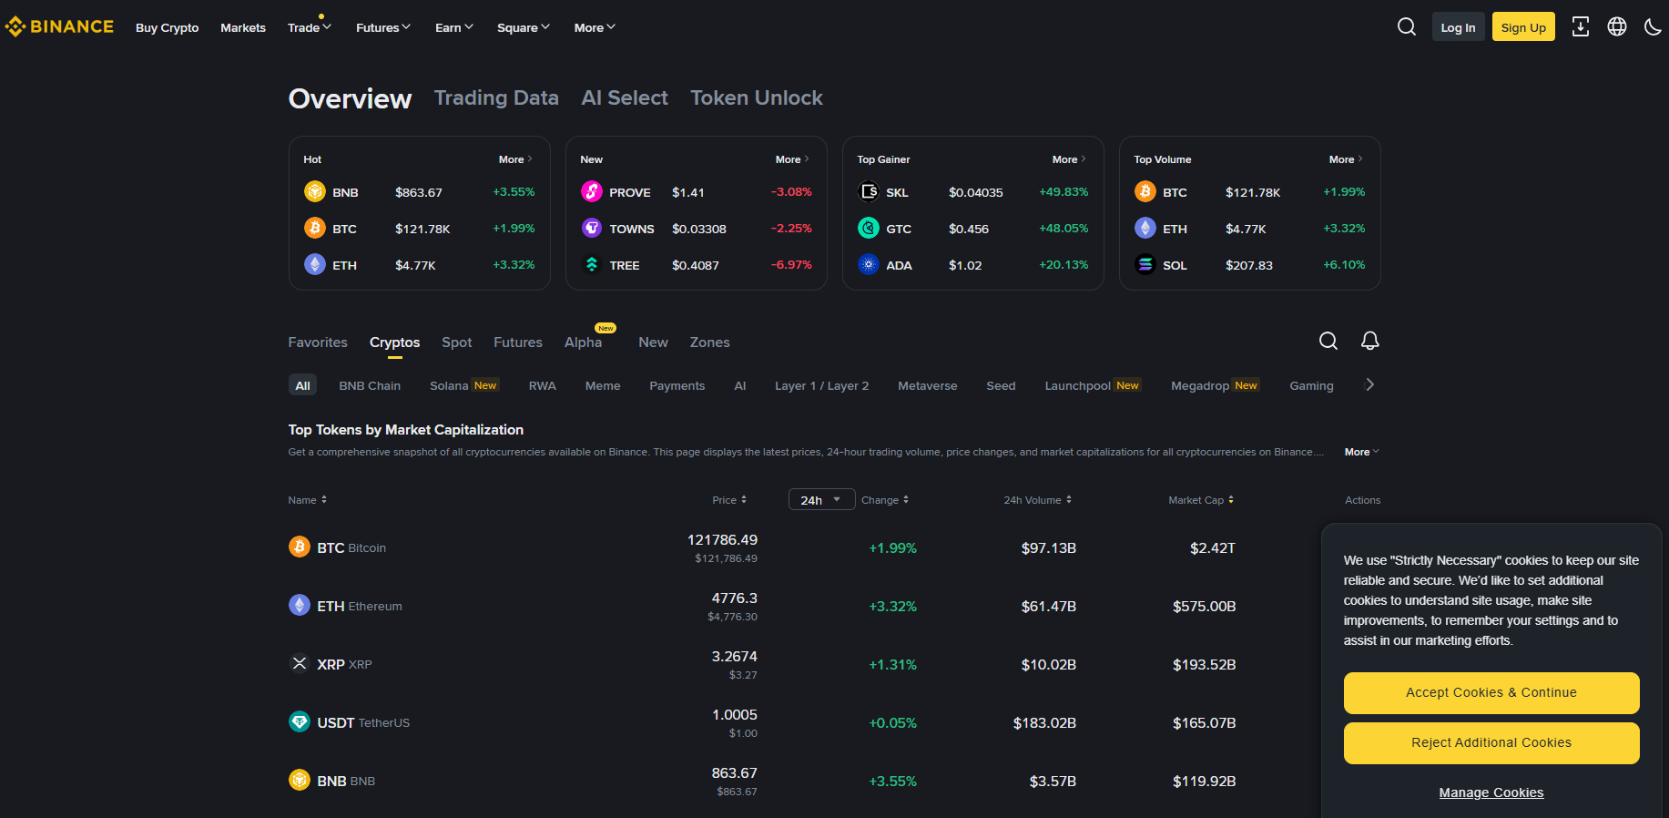This screenshot has width=1669, height=818.
Task: Filter by Solana category
Action: click(x=463, y=385)
